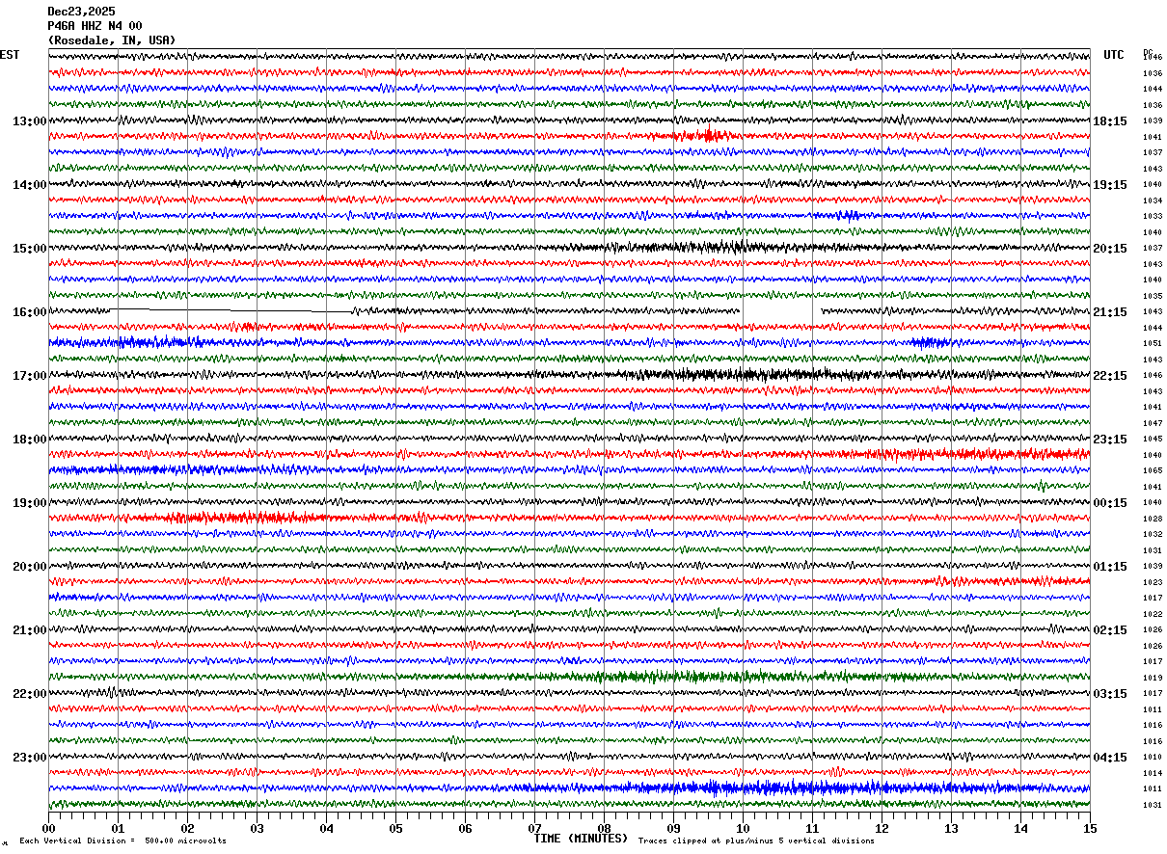This screenshot has width=1167, height=854.
Task: Click the 04:15 UTC row label
Action: pos(1110,757)
